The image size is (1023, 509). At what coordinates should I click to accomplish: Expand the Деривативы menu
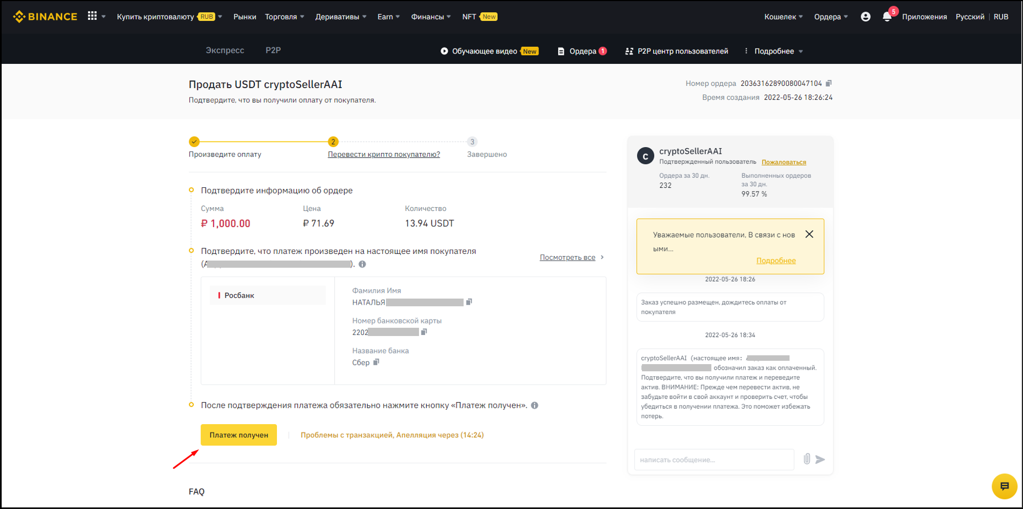(x=341, y=17)
